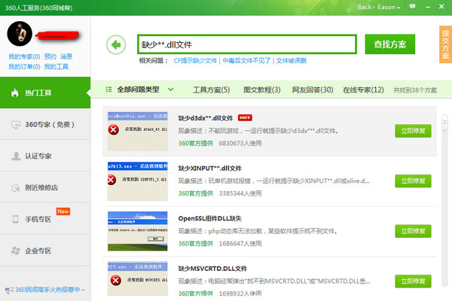This screenshot has height=301, width=452.
Task: Minimize the 360人工服务 window
Action: tap(428, 7)
